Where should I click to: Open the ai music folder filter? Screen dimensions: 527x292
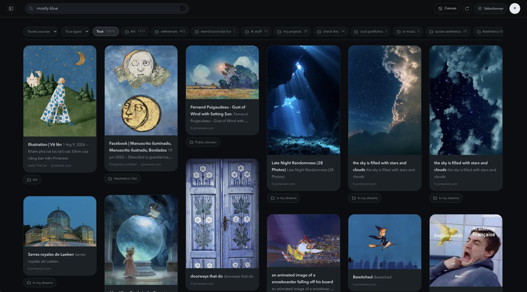pyautogui.click(x=408, y=31)
